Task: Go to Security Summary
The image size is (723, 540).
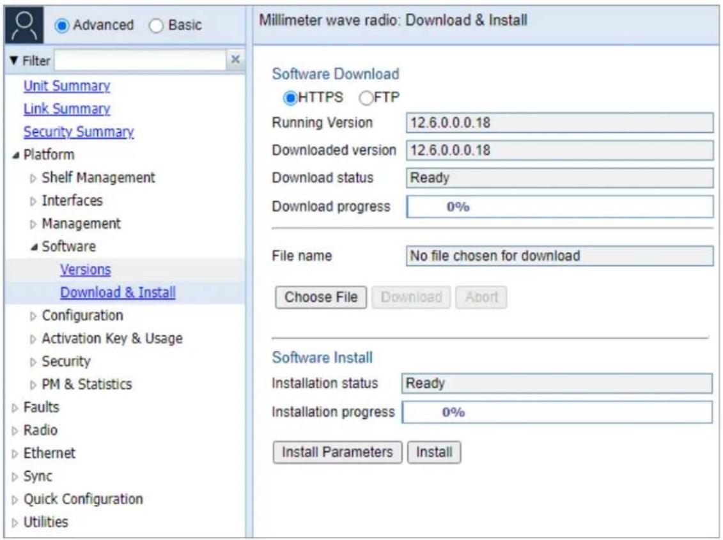Action: coord(79,132)
